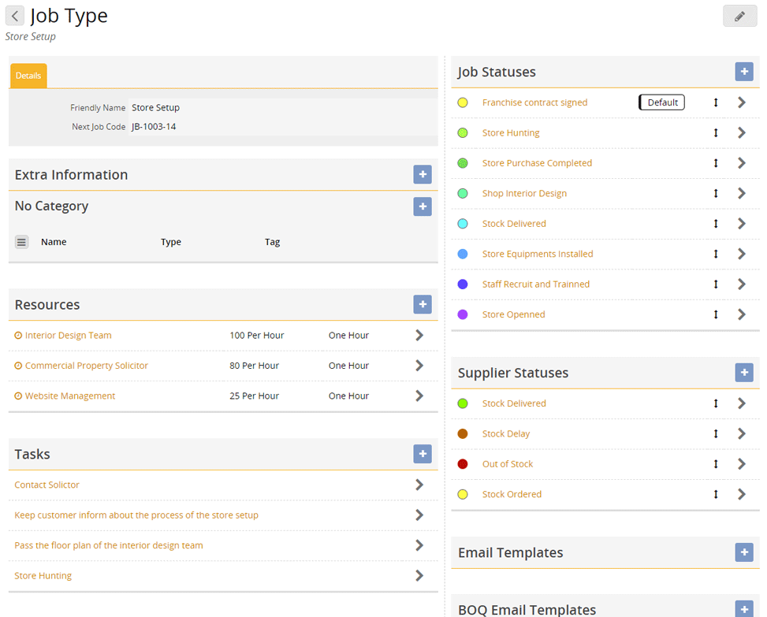Click red color dot for Out of Stock
Viewport: 767px width, 617px height.
[x=463, y=464]
